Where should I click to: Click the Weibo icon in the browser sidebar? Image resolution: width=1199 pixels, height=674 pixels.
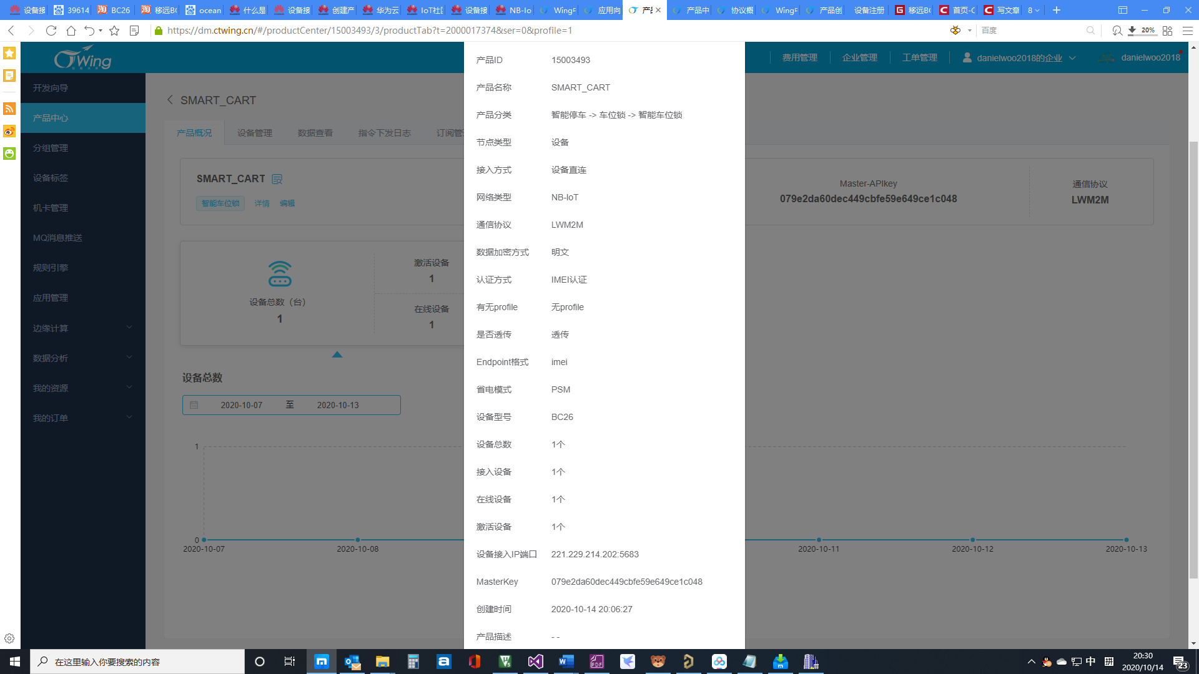point(9,131)
